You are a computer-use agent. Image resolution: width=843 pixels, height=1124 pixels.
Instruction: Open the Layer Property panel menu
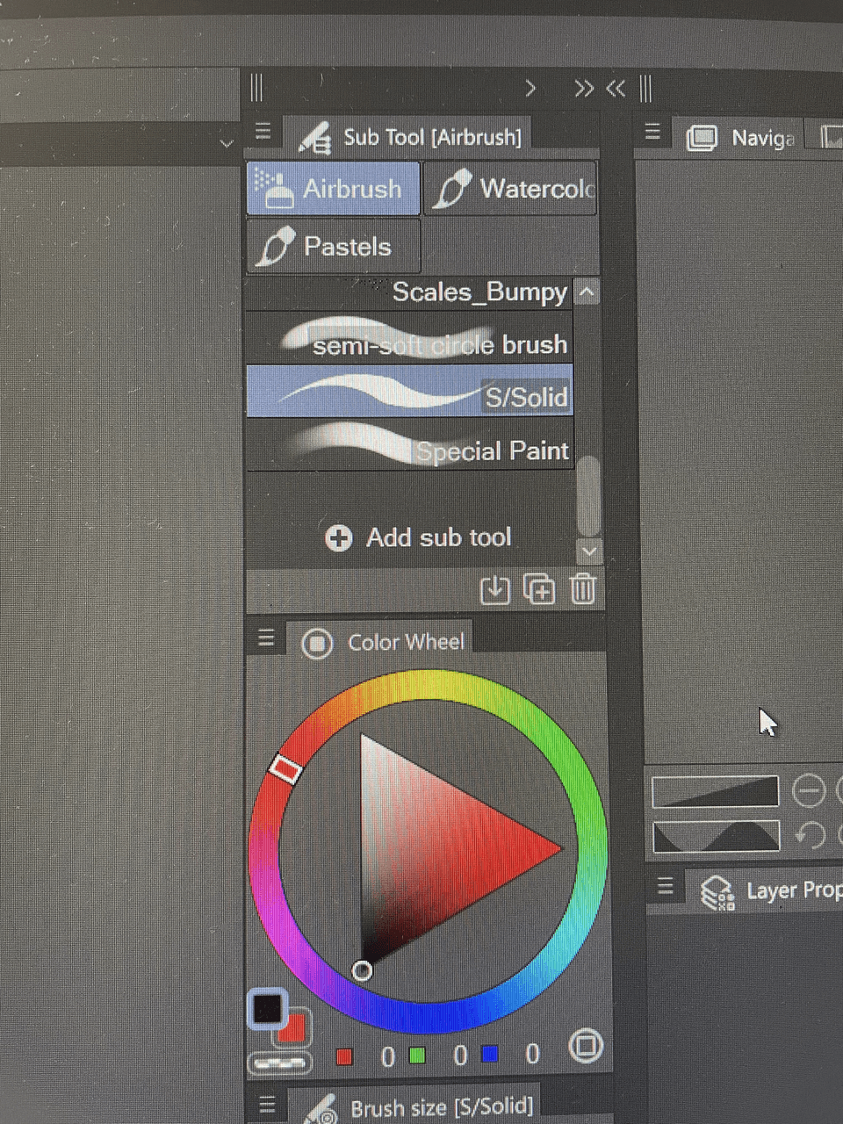pos(665,887)
